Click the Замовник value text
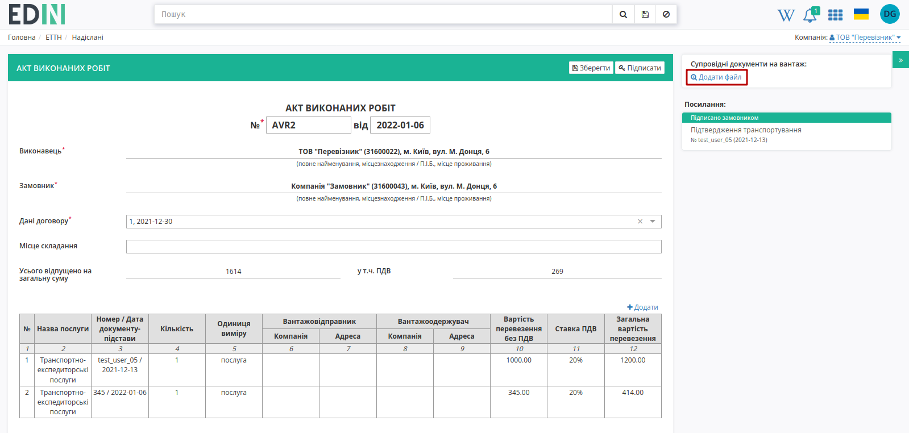The width and height of the screenshot is (909, 433). pos(394,186)
